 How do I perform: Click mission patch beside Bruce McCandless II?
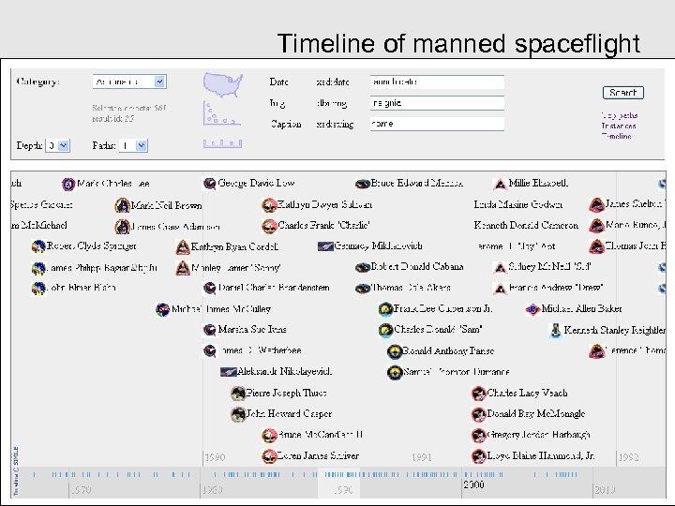269,435
